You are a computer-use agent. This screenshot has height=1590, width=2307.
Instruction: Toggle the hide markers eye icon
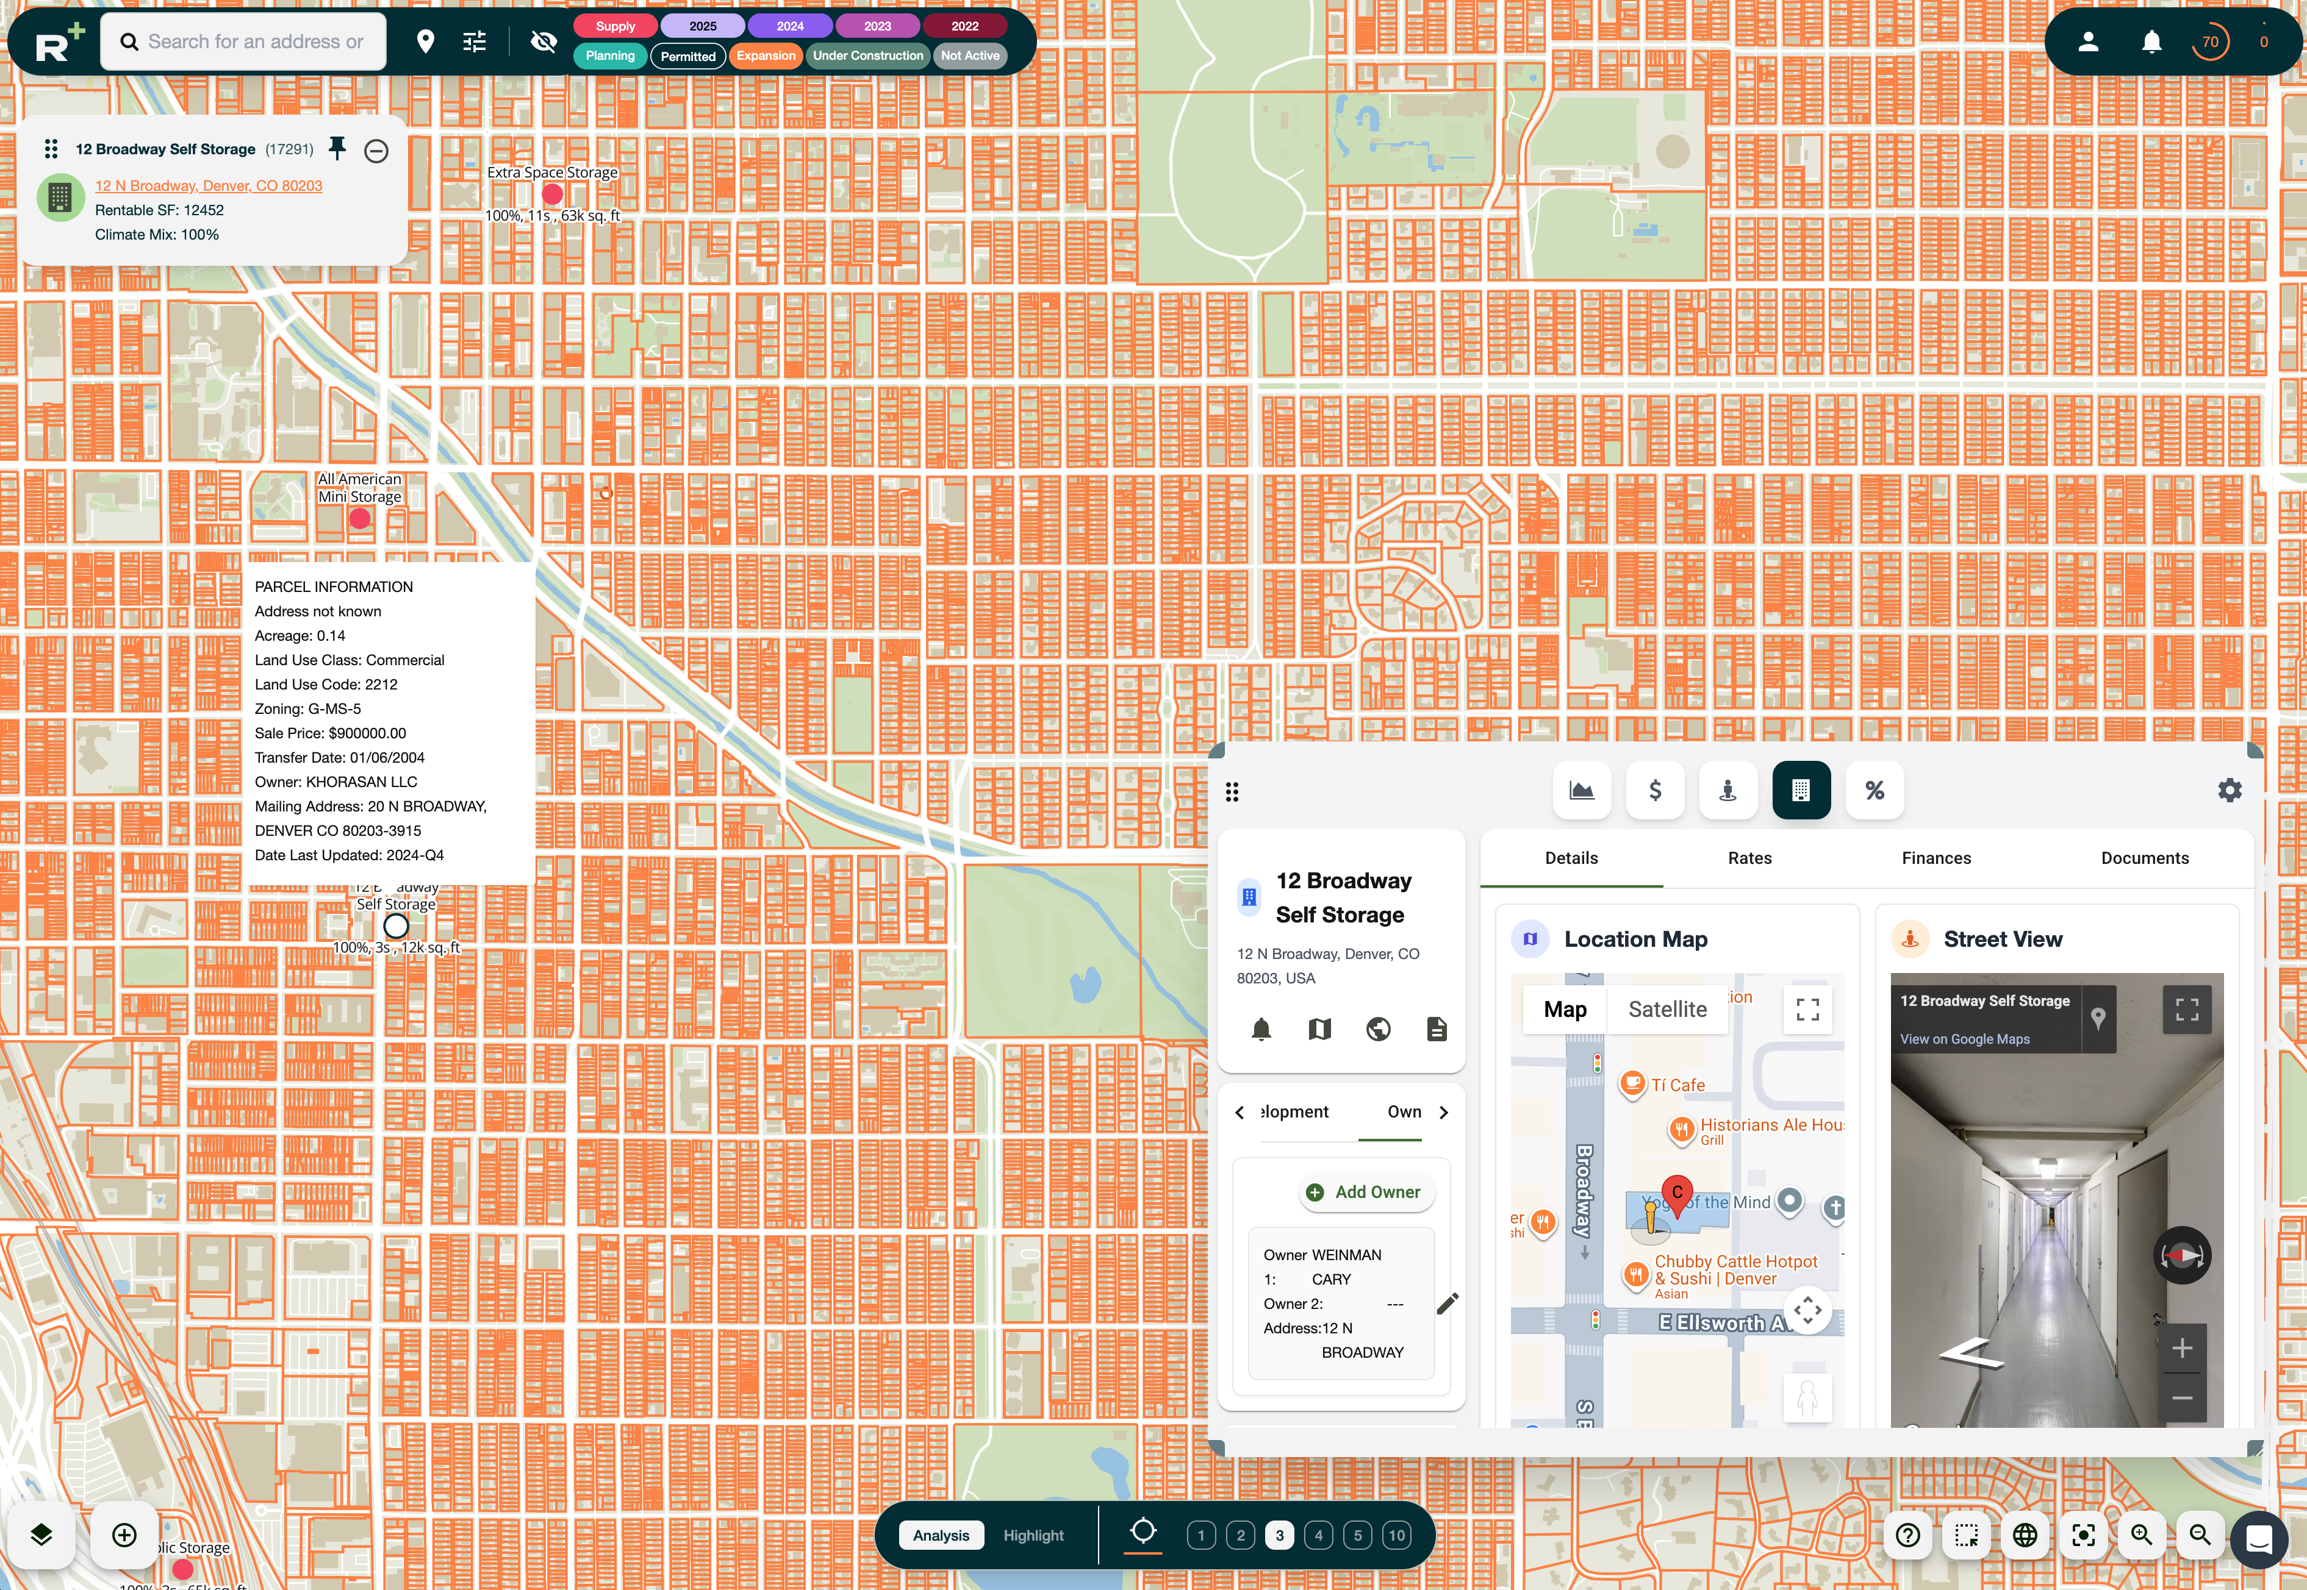point(543,41)
